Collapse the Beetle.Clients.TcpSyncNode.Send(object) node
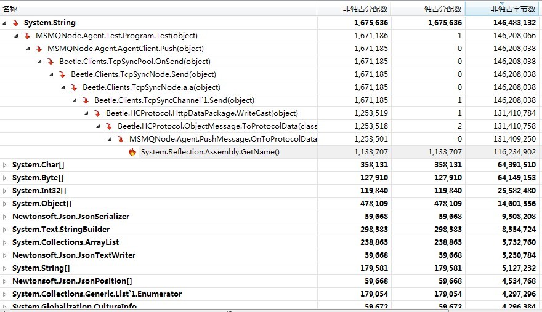This screenshot has height=312, width=542. (52, 74)
